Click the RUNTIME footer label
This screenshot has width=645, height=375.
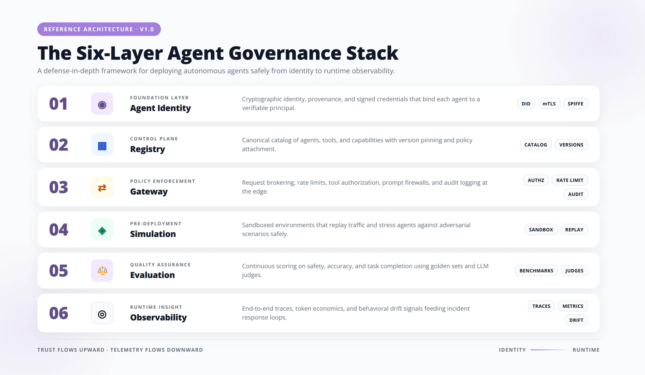coord(586,350)
